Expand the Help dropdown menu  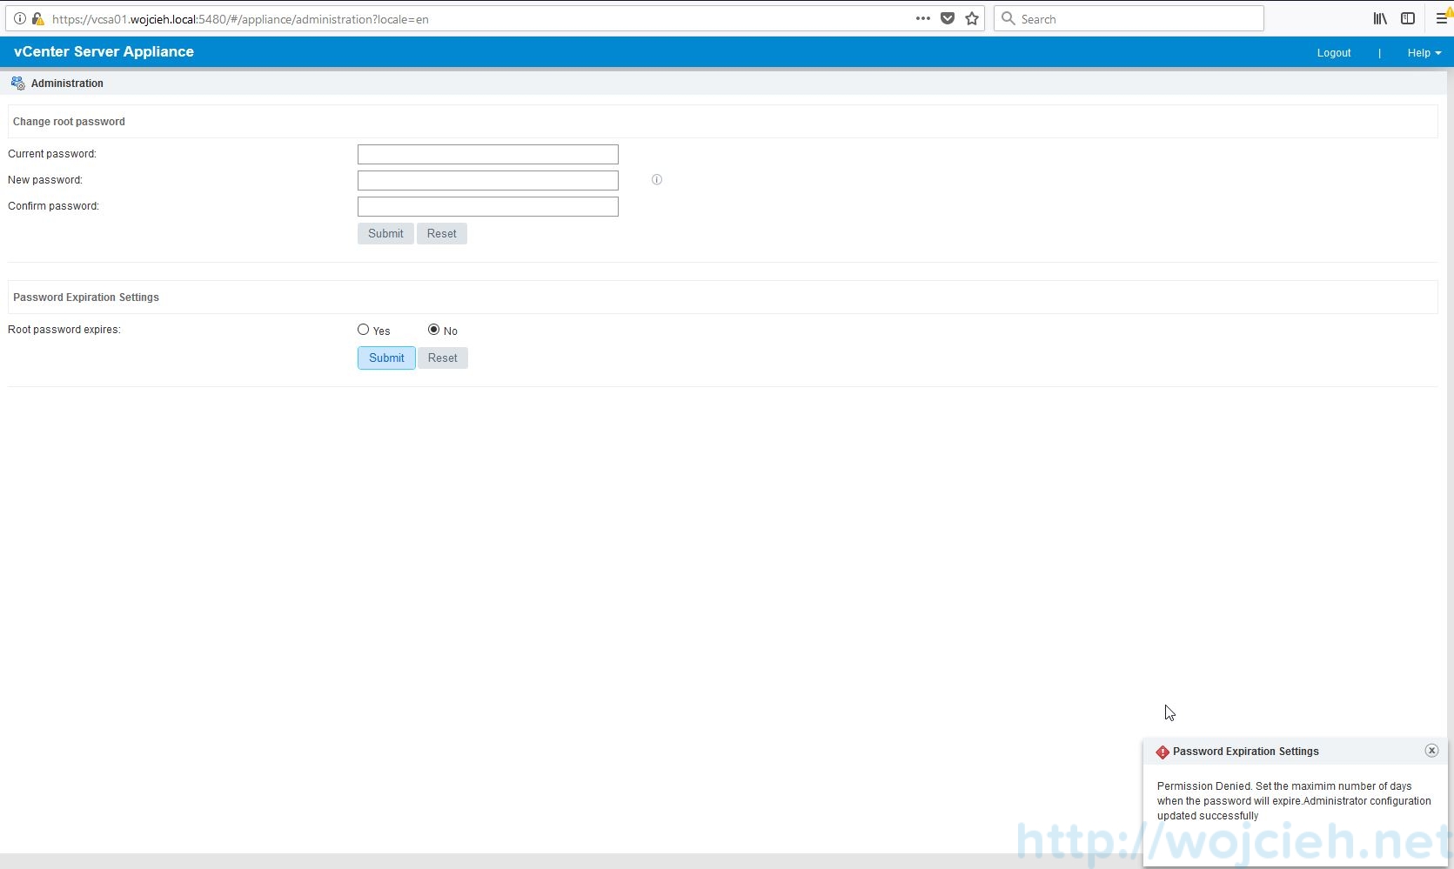tap(1424, 53)
